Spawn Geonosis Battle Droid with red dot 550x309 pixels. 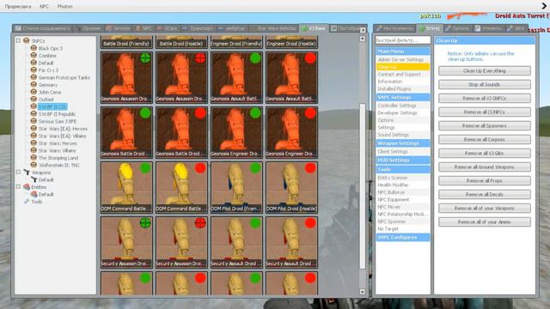181,132
